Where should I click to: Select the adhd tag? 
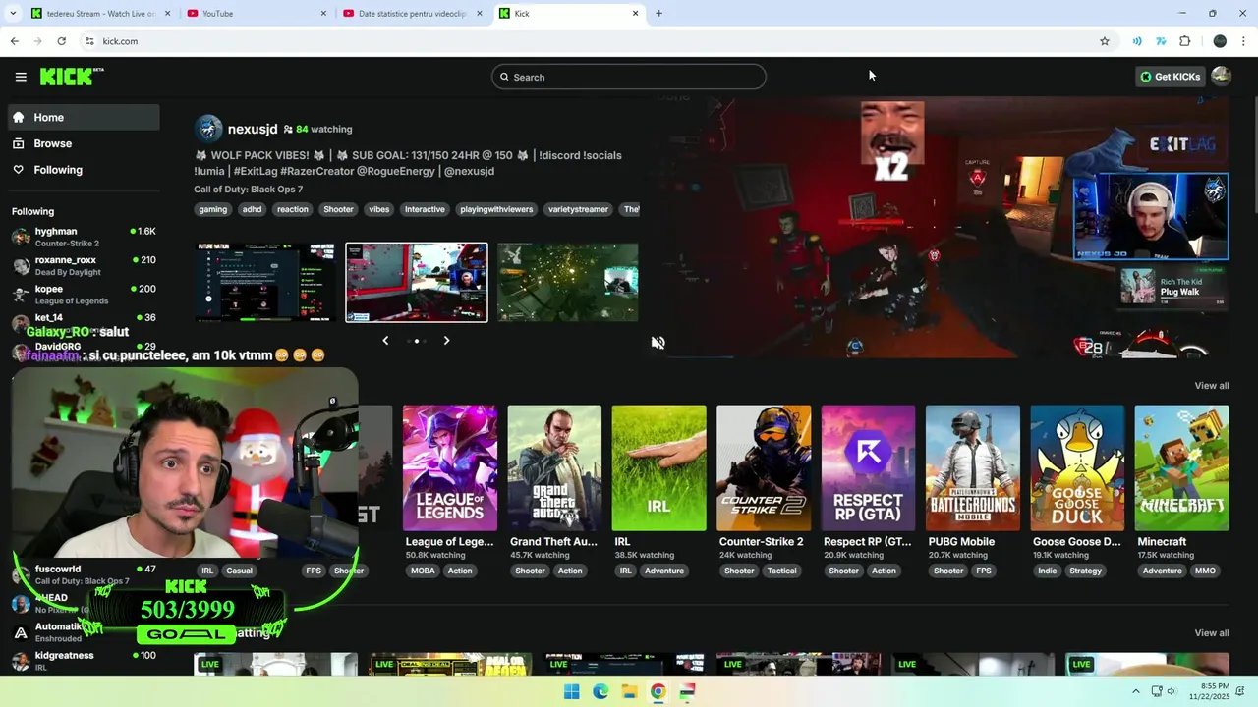253,209
